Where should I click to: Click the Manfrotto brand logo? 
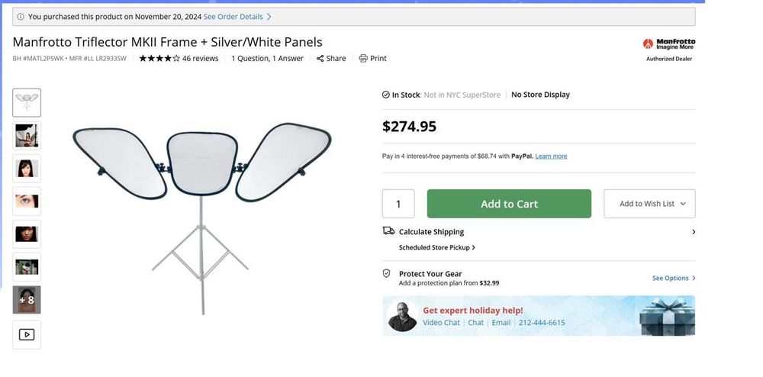point(668,44)
